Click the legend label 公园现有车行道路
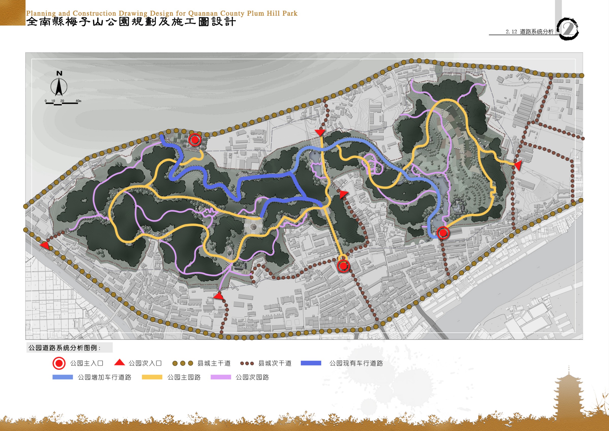The image size is (609, 431). point(356,363)
